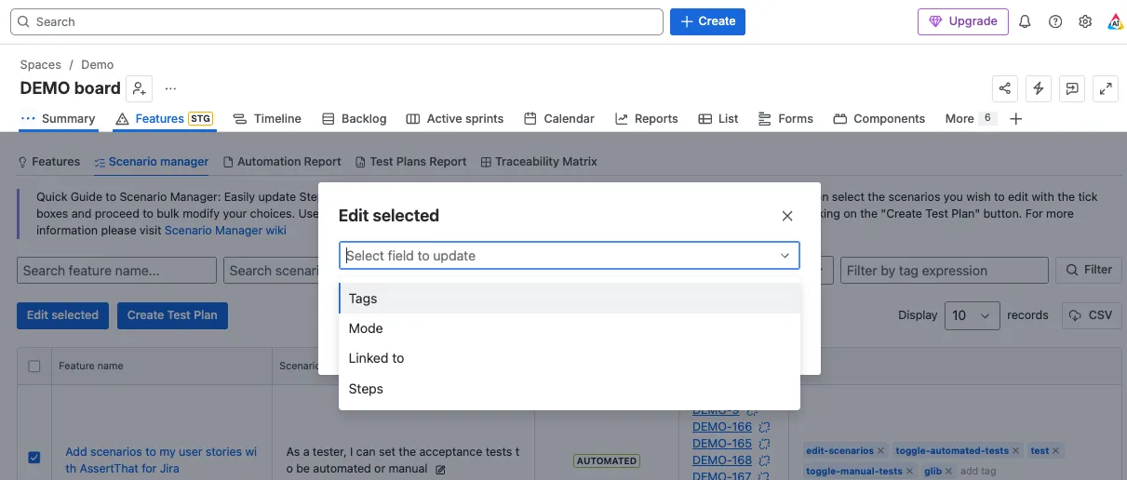
Task: Click the blue Create button
Action: click(x=707, y=21)
